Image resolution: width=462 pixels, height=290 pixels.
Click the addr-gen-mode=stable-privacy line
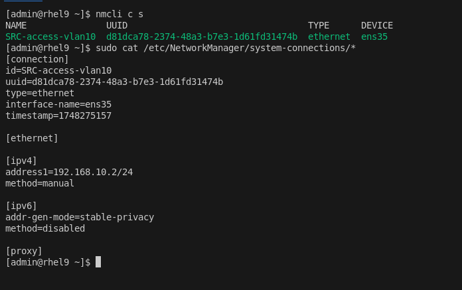[80, 218]
